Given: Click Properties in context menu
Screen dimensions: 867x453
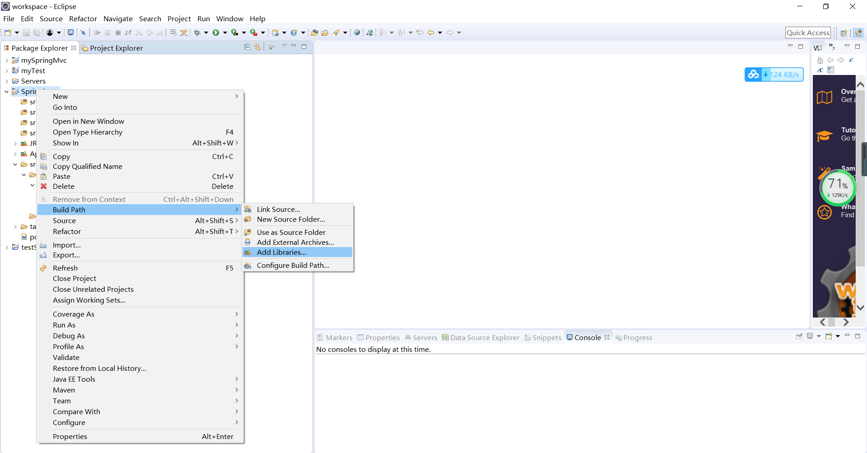Looking at the screenshot, I should tap(140, 436).
